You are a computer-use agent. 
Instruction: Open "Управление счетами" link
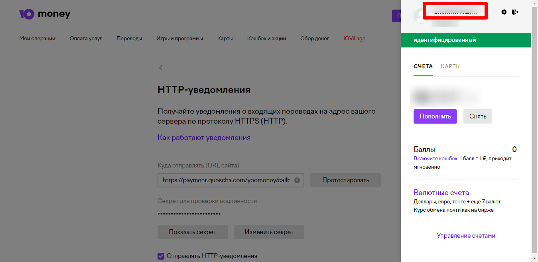[x=466, y=236]
